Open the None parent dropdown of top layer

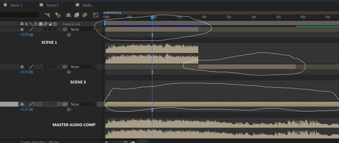(x=83, y=29)
